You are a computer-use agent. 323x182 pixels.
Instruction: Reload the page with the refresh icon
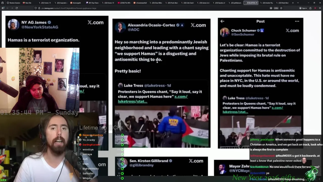point(17,8)
